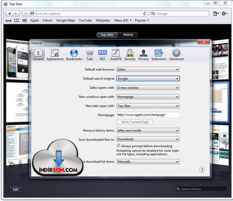Open the RSS preferences pane
233x201 pixels.
coord(102,55)
